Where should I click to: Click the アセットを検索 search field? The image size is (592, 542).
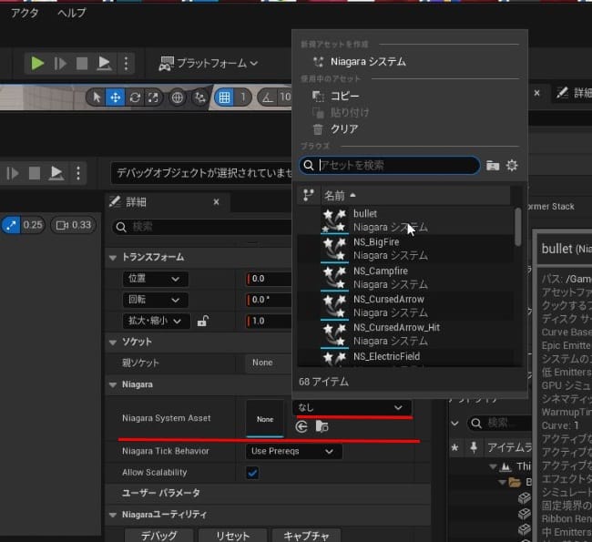click(x=389, y=165)
